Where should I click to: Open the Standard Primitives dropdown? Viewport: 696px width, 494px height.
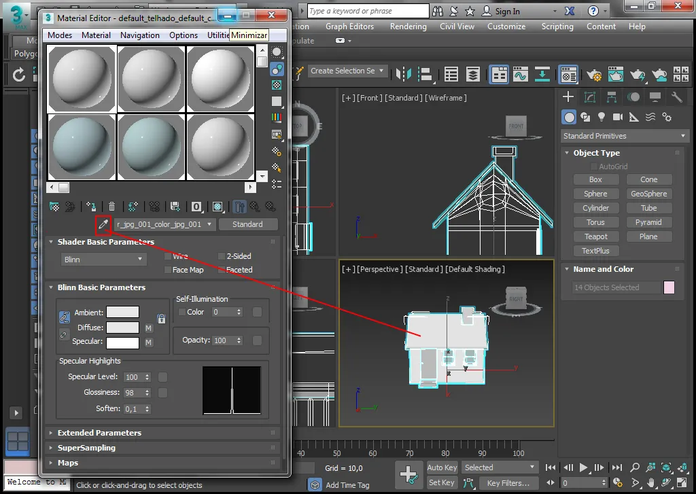coord(625,136)
